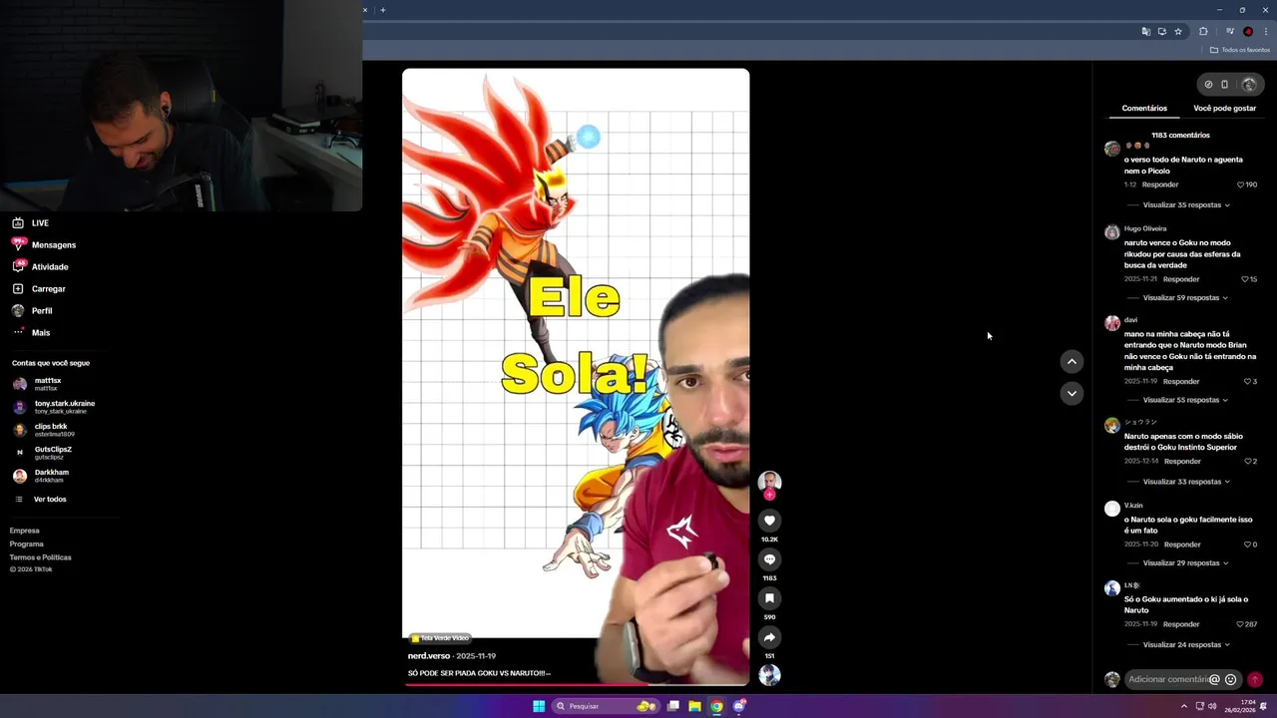Go to Perfil in the sidebar
This screenshot has height=718, width=1277.
tap(32, 311)
